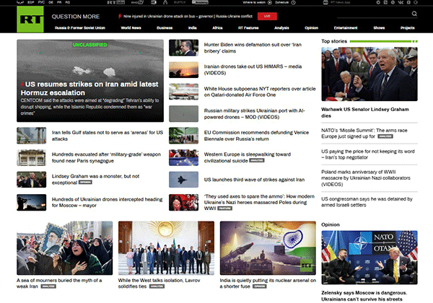The image size is (433, 303).
Task: Open the Business section
Action: pyautogui.click(x=165, y=28)
